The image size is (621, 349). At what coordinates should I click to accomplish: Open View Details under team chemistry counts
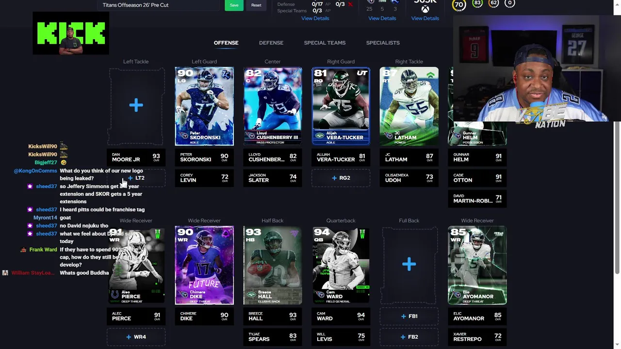(382, 18)
